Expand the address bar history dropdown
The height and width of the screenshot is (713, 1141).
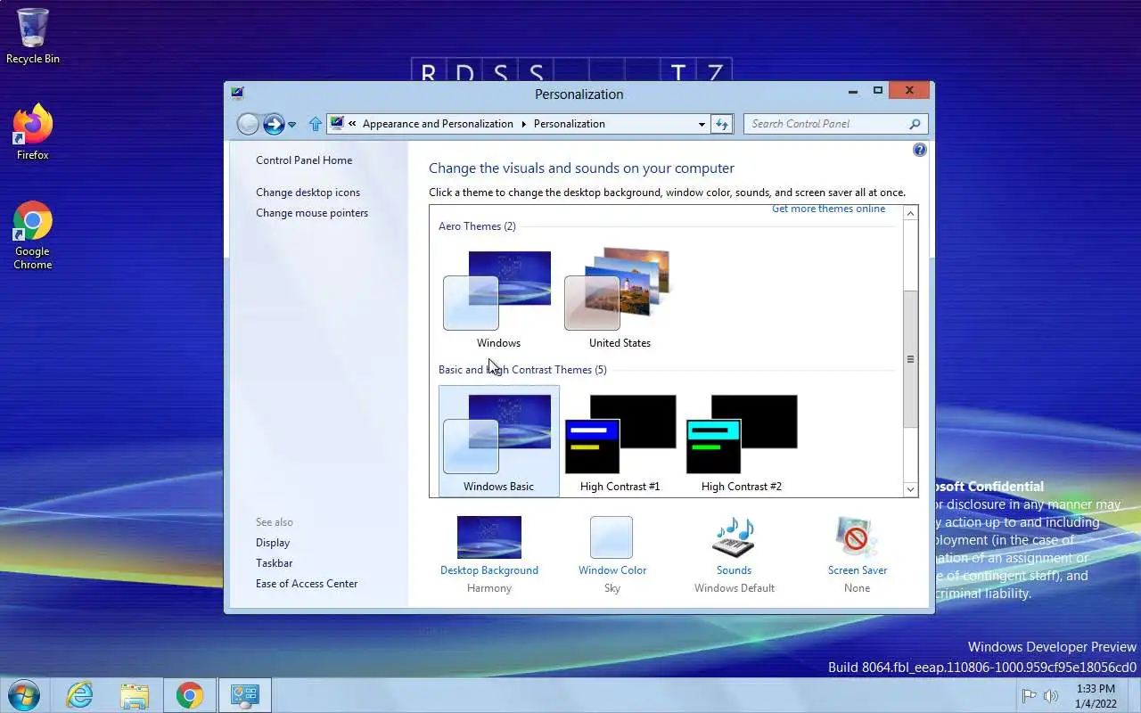click(702, 124)
